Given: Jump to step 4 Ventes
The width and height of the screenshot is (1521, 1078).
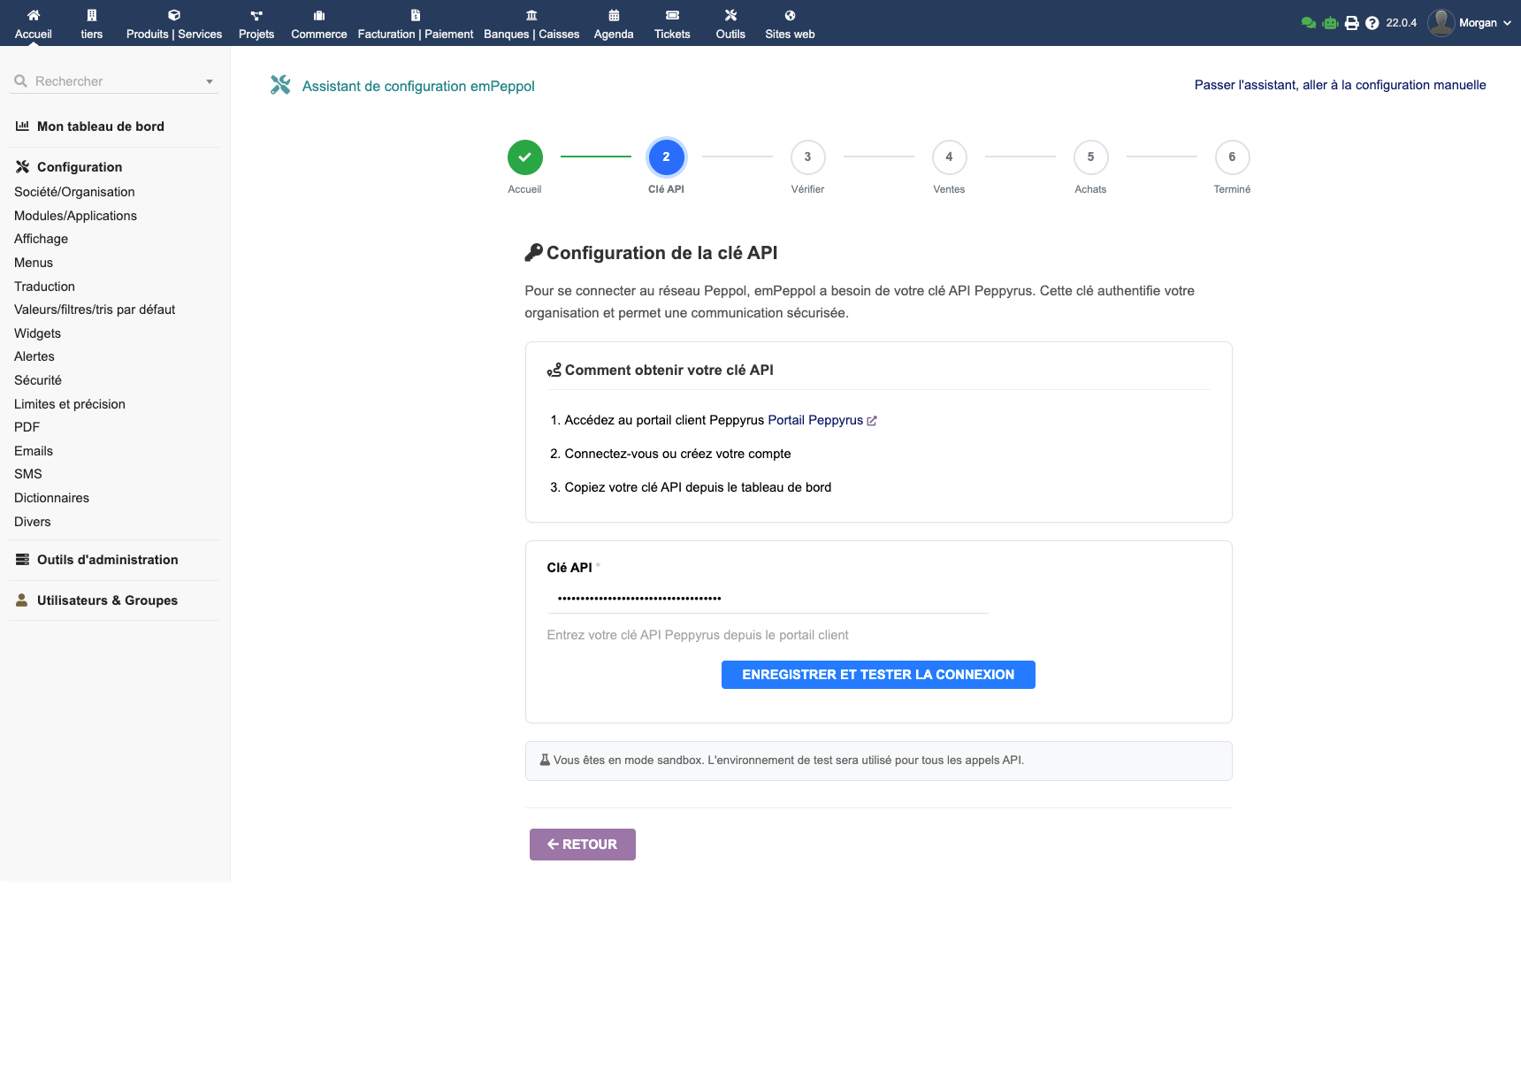Looking at the screenshot, I should coord(949,157).
